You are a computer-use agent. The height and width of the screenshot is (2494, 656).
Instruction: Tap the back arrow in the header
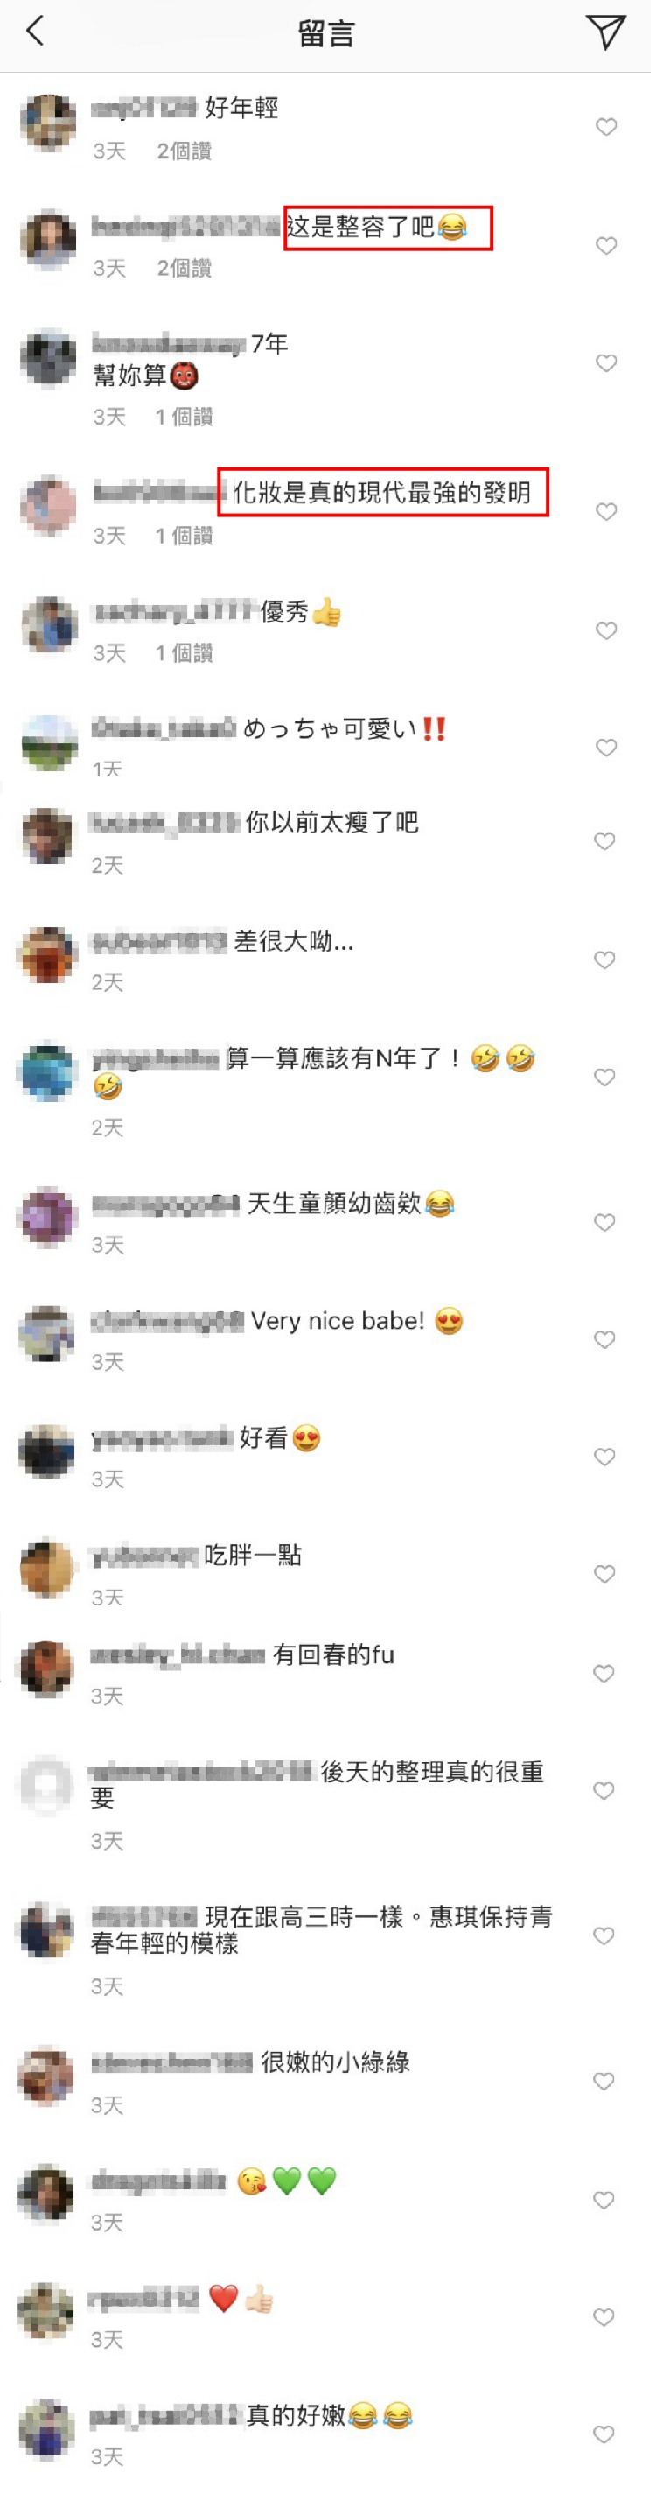tap(35, 32)
